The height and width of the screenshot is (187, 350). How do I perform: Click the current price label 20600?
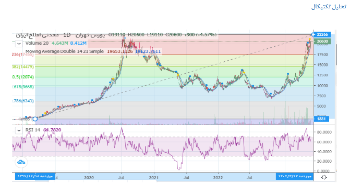click(x=322, y=41)
